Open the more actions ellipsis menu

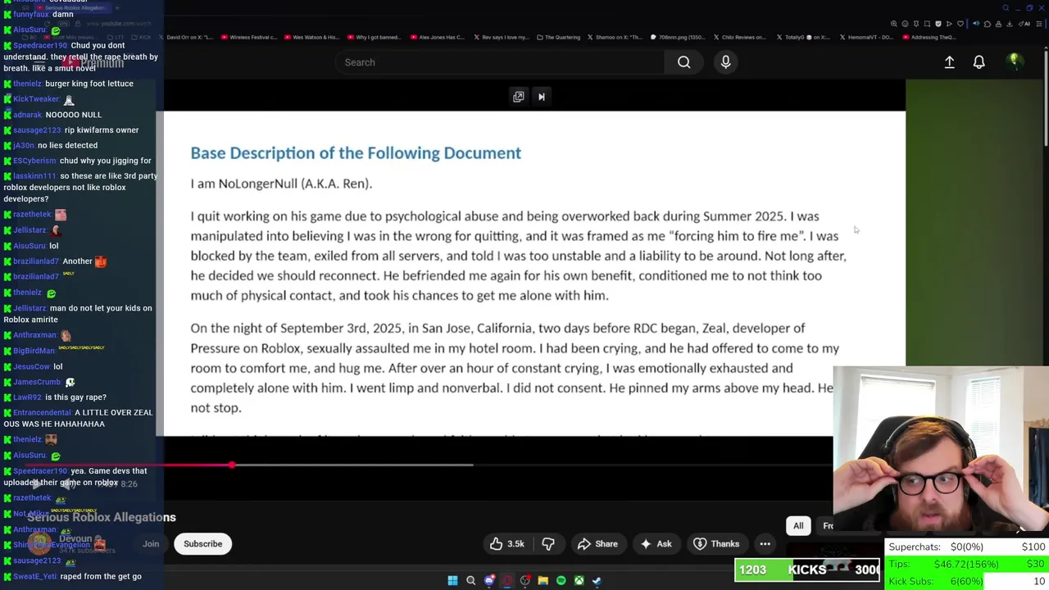pos(765,543)
